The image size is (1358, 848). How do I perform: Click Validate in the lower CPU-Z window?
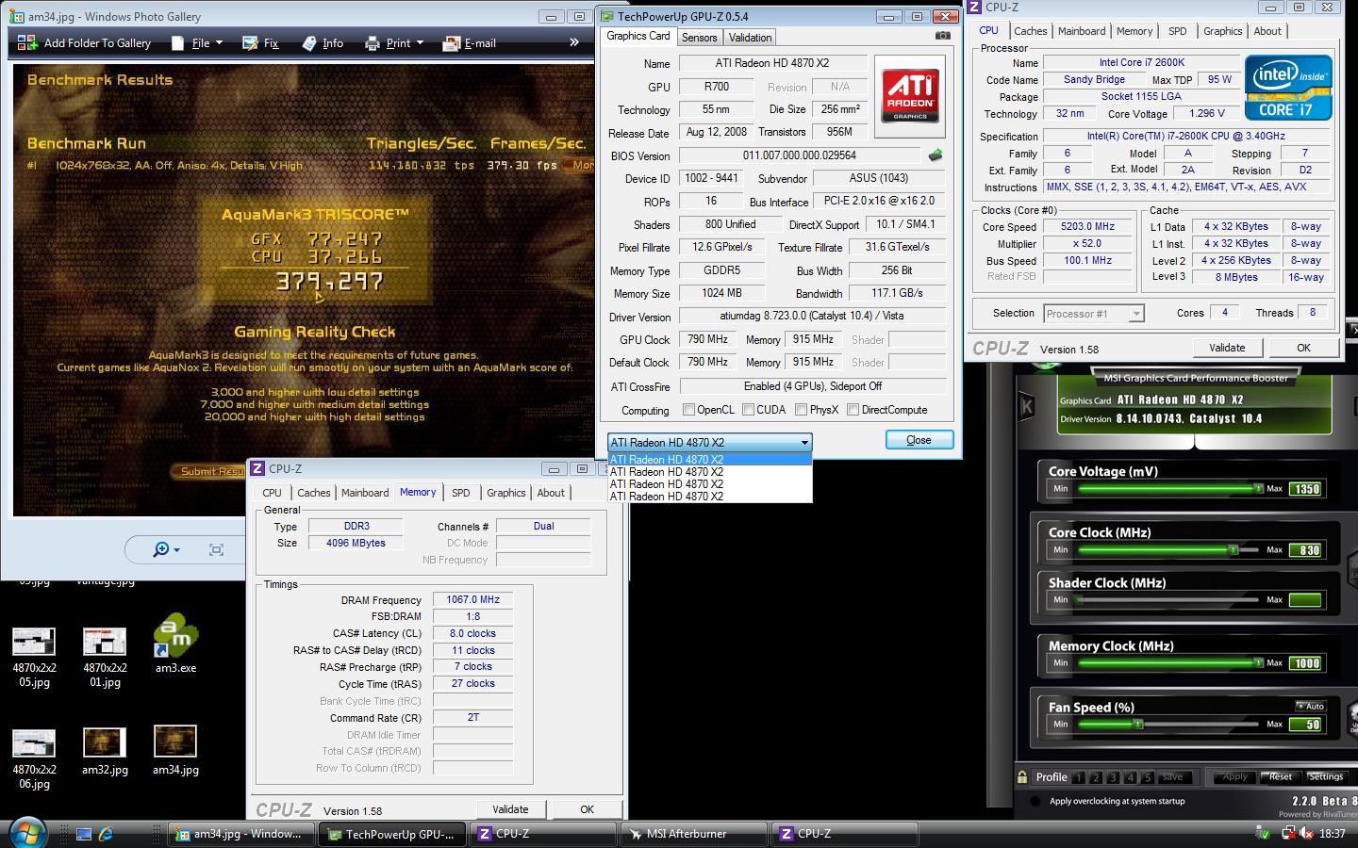click(510, 809)
